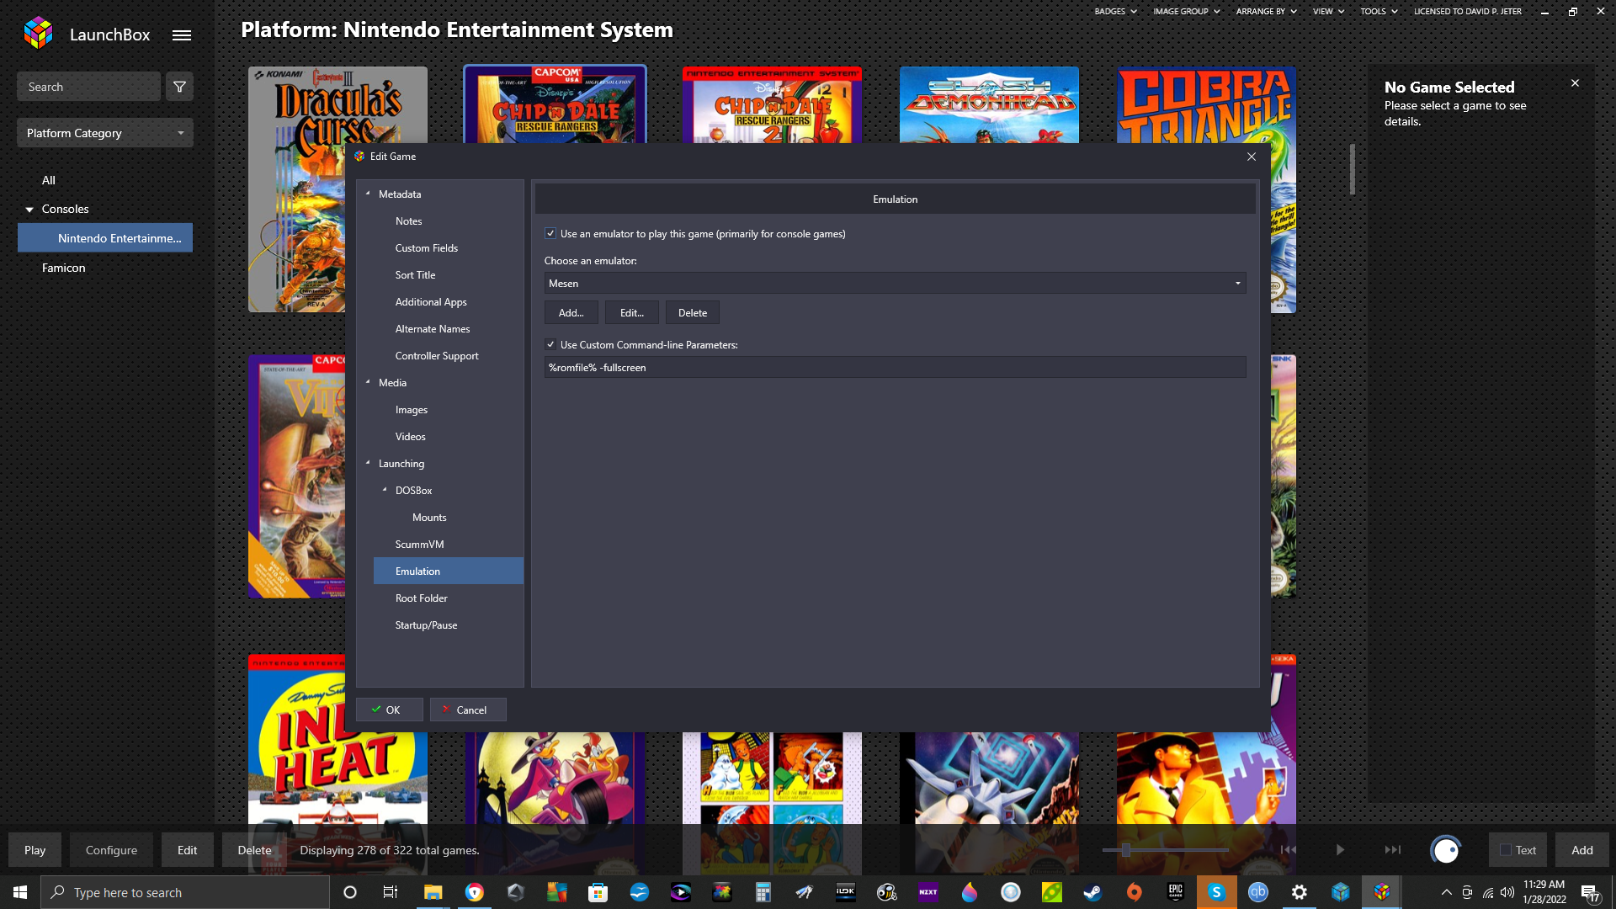Image resolution: width=1616 pixels, height=909 pixels.
Task: Select Startup/Pause in Edit Game tree
Action: [x=426, y=625]
